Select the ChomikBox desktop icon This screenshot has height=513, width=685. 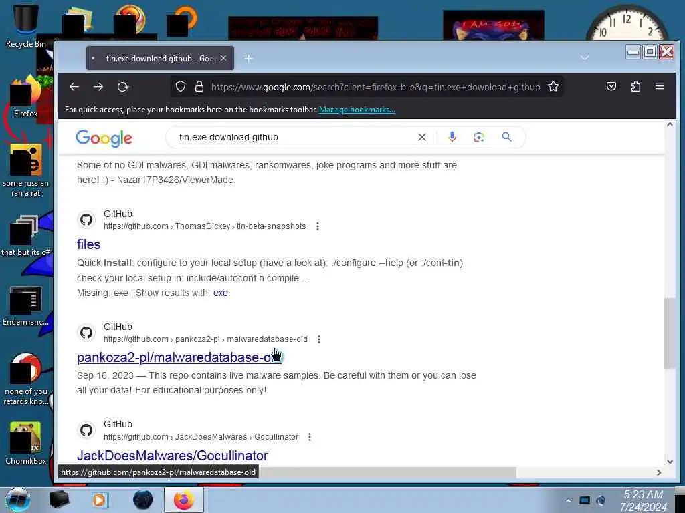click(x=25, y=444)
